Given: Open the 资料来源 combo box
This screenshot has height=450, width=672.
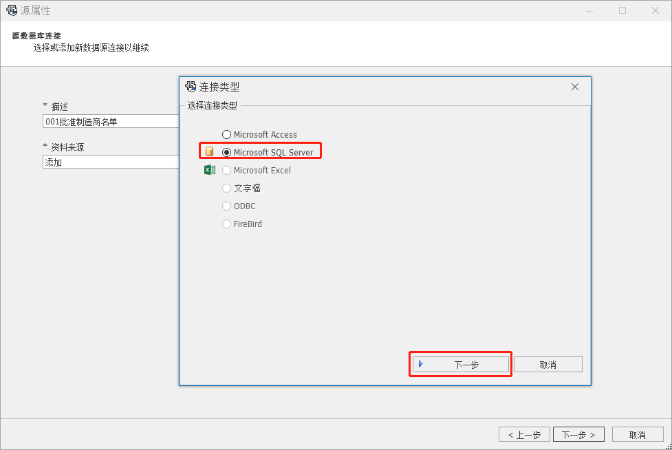Looking at the screenshot, I should 110,162.
